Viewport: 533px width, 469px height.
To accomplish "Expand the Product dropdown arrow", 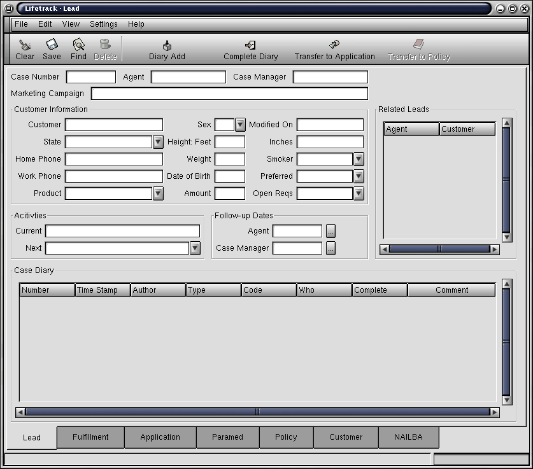I will [158, 193].
